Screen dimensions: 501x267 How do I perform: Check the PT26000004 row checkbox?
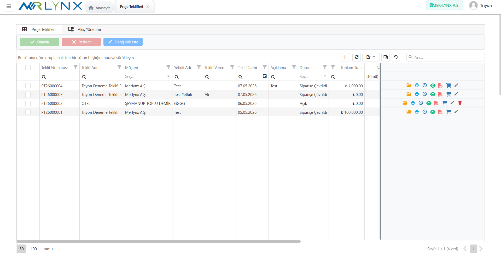coord(28,86)
